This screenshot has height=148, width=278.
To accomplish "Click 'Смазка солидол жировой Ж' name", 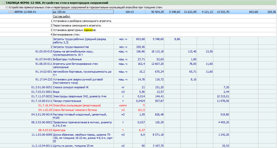I will (x=71, y=87).
